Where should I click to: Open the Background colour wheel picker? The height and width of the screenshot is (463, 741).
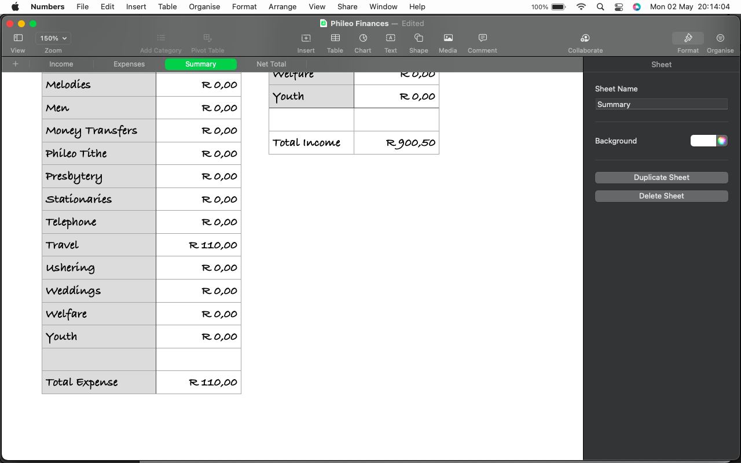point(722,141)
